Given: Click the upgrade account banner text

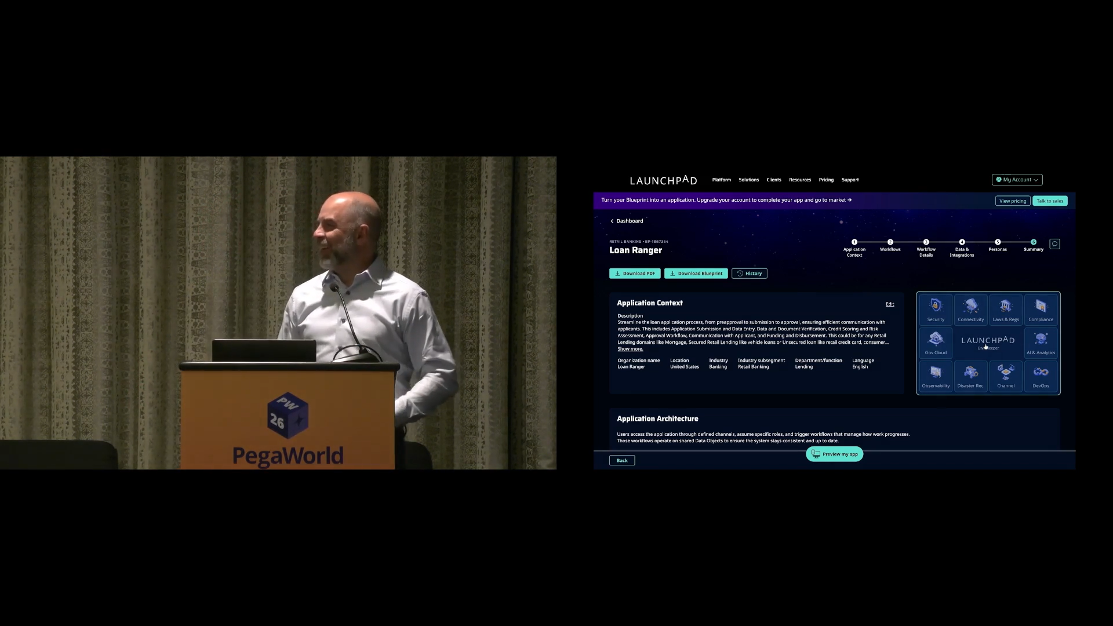Looking at the screenshot, I should tap(726, 200).
